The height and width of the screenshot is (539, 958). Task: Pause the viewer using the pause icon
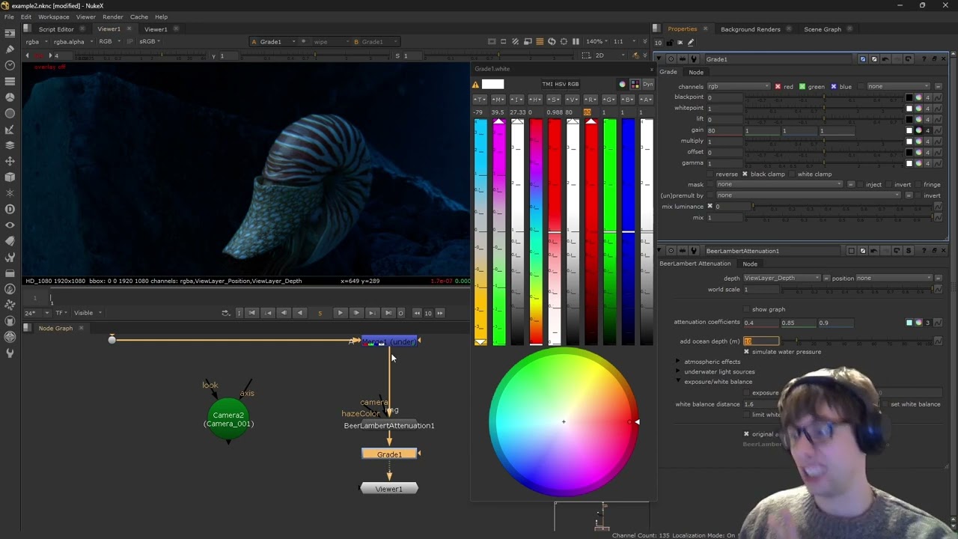click(x=576, y=41)
